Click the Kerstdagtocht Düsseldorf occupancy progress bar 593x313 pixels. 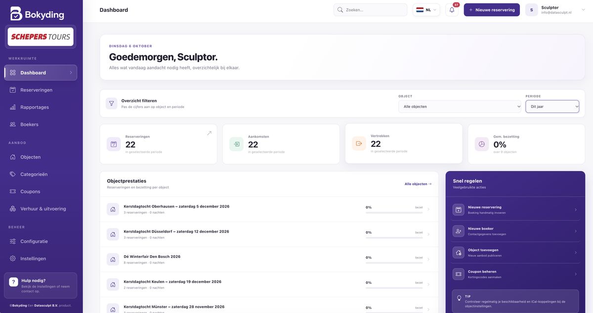pos(394,238)
